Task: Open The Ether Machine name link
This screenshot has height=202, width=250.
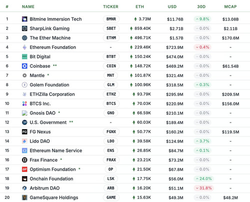Action: 50,38
